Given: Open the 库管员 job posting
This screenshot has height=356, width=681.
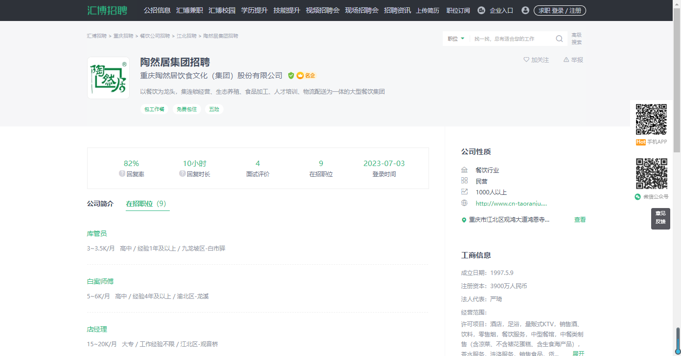Looking at the screenshot, I should [x=97, y=233].
